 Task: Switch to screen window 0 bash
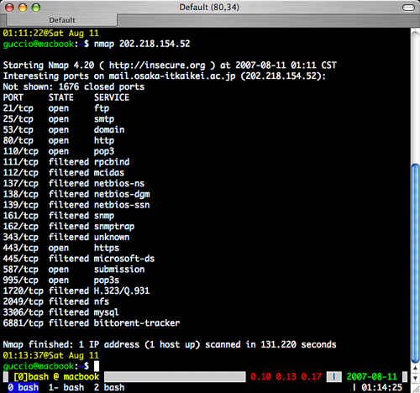[24, 387]
